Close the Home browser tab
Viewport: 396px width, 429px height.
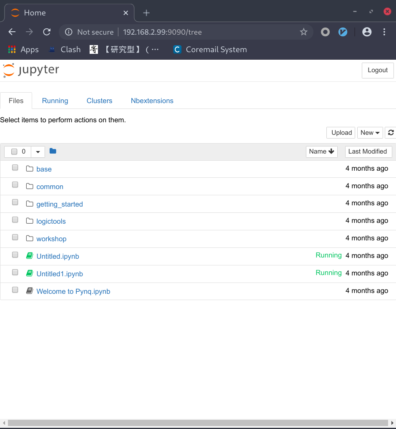point(126,13)
